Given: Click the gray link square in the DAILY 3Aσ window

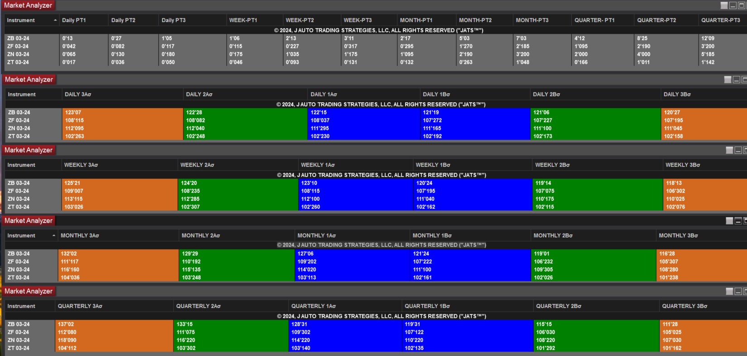Looking at the screenshot, I should point(728,80).
